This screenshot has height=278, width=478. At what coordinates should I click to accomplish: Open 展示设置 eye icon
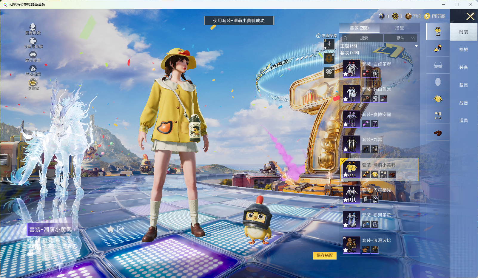[33, 55]
